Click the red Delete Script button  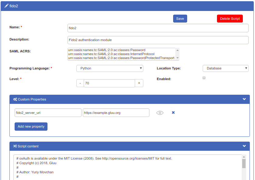coord(230,19)
